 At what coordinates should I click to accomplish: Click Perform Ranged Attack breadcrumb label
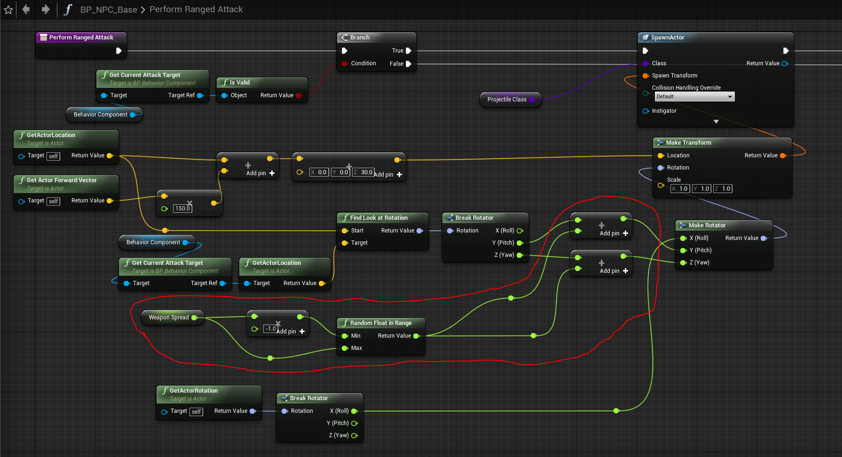click(x=196, y=9)
